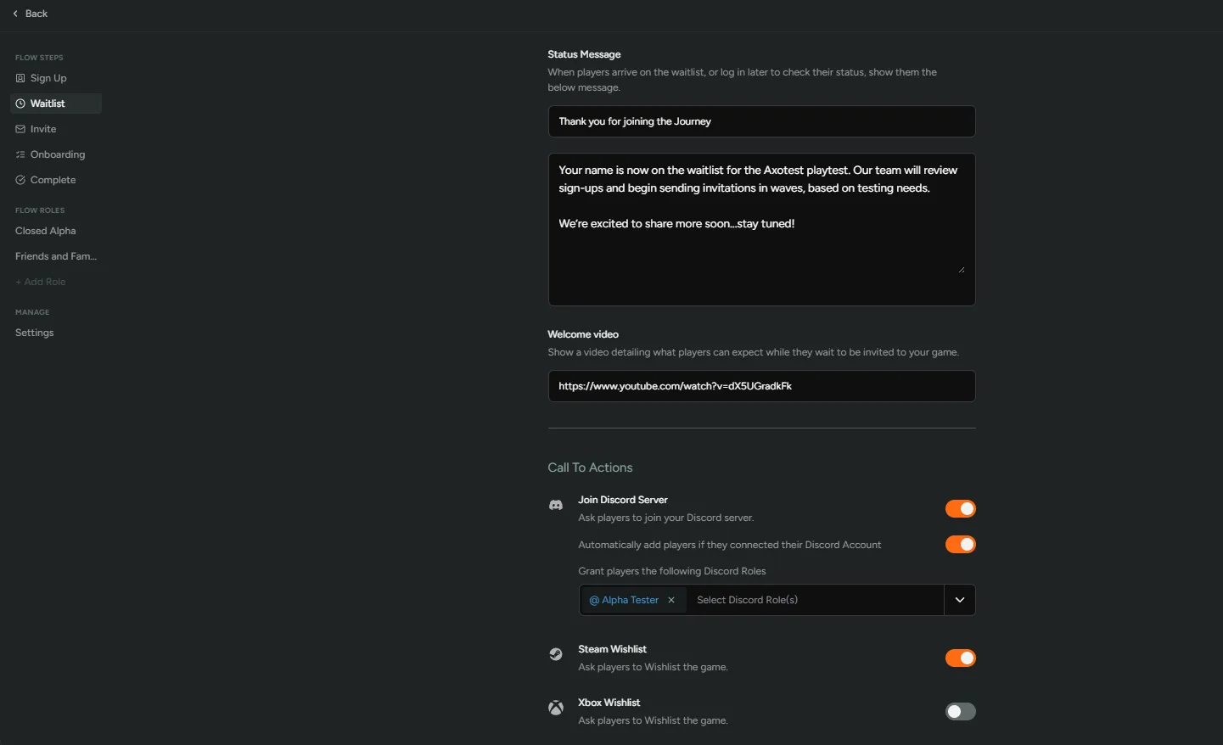Select the Steam icon next to Steam Wishlist
This screenshot has height=745, width=1223.
tap(555, 654)
